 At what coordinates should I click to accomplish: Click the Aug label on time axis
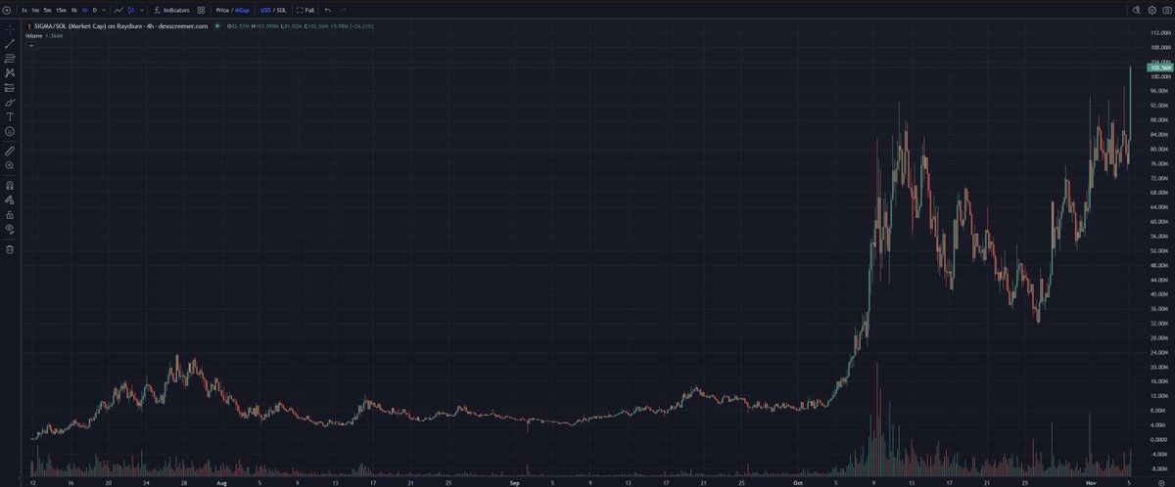tap(221, 482)
